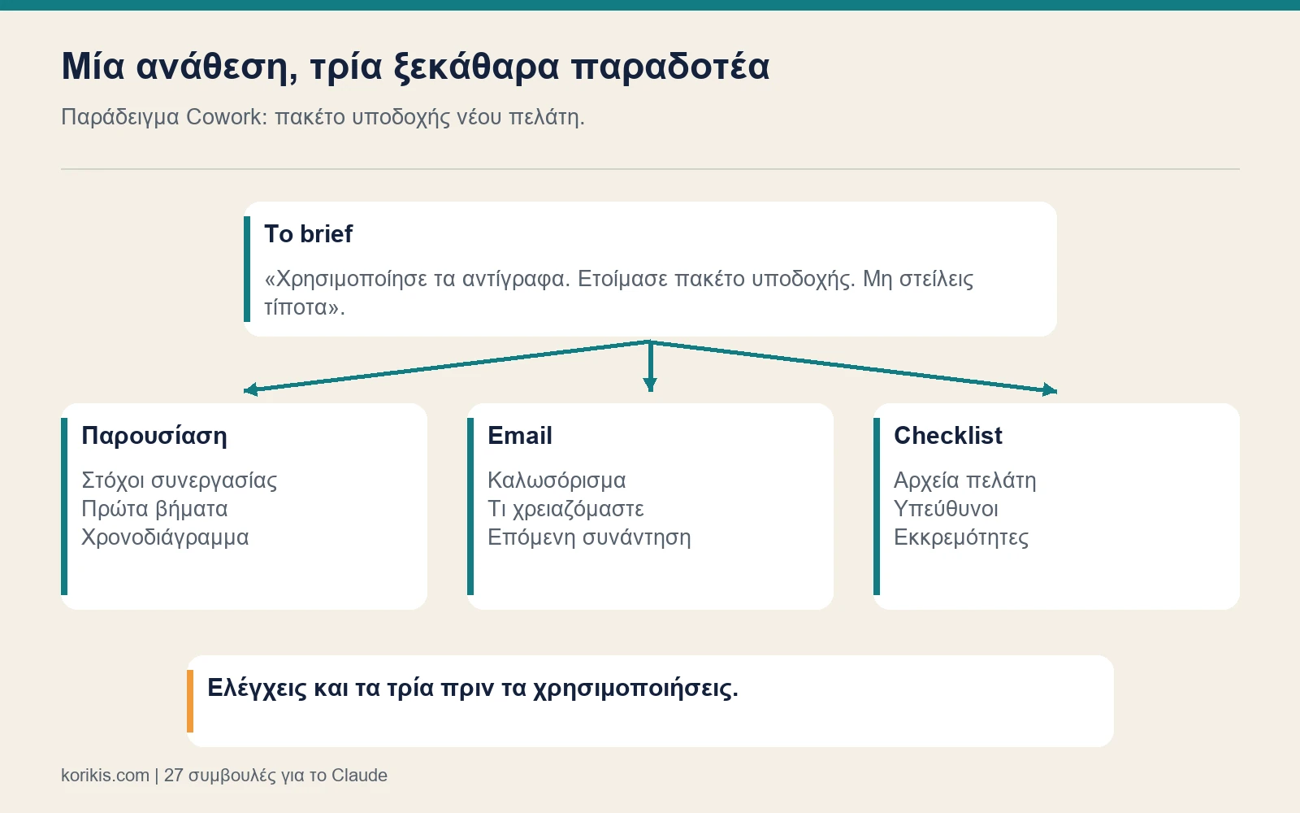Select the line 'Καλωσόρισμα'

[557, 480]
